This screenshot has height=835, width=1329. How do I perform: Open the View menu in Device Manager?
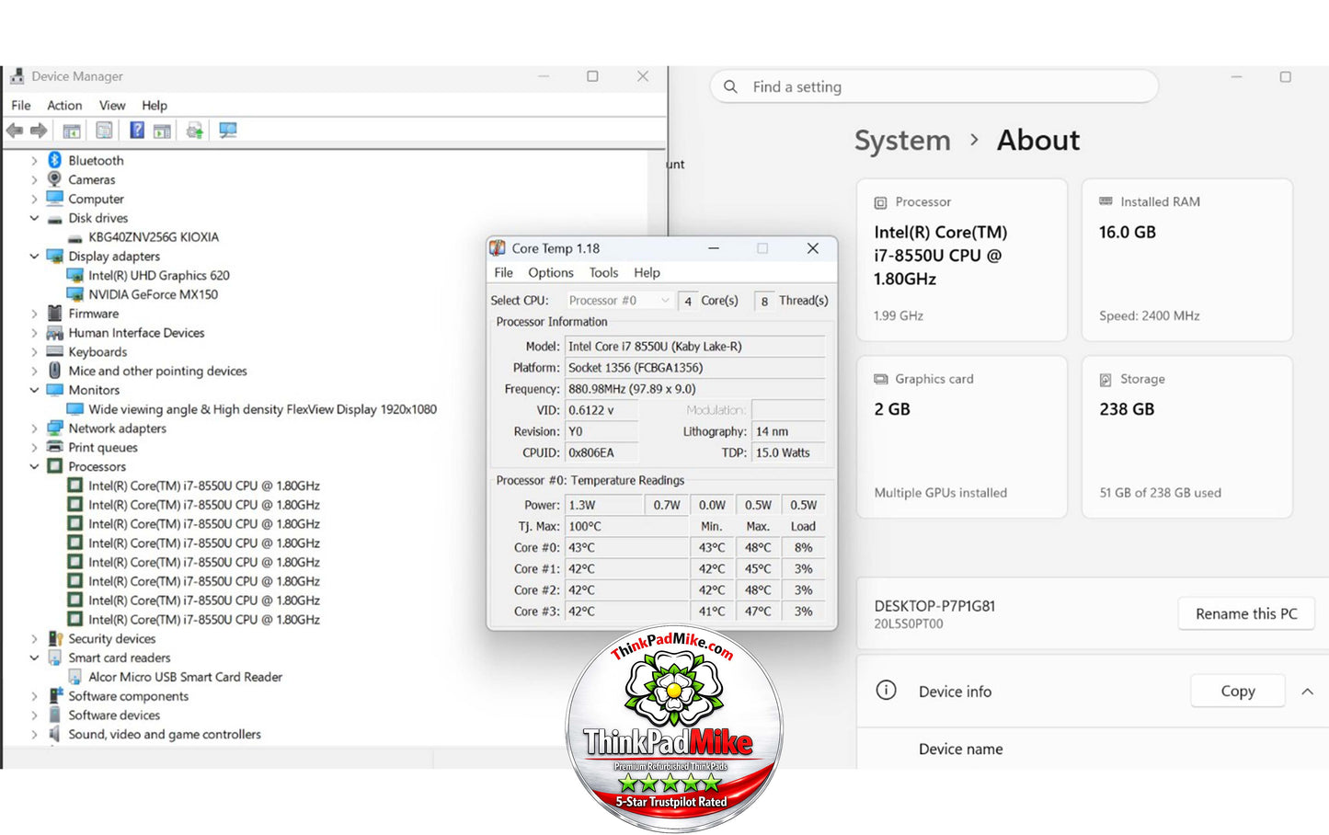click(x=112, y=105)
